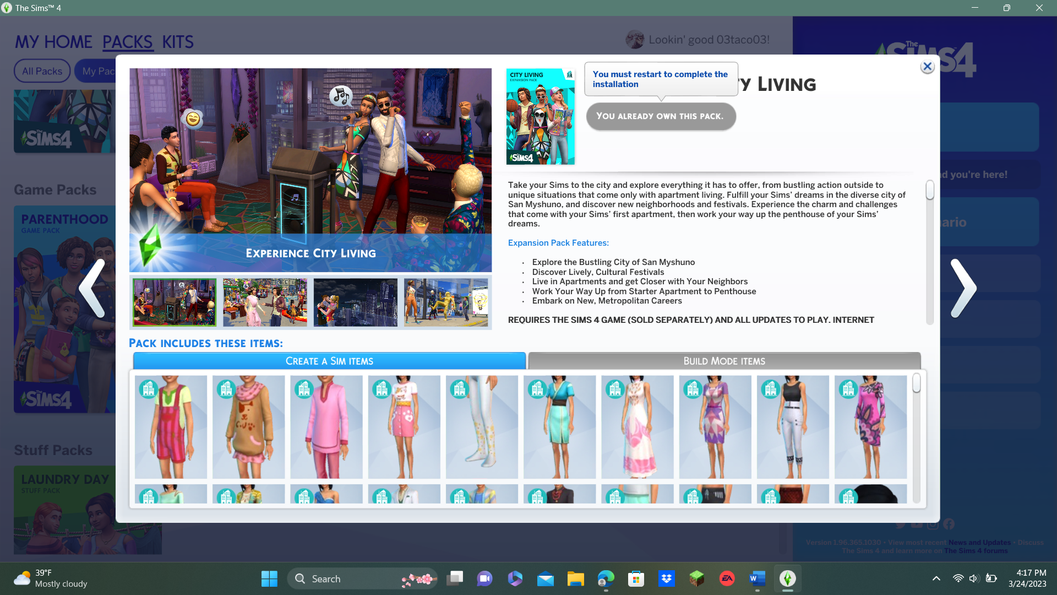Open the Parenthood game pack tile

tap(64, 310)
